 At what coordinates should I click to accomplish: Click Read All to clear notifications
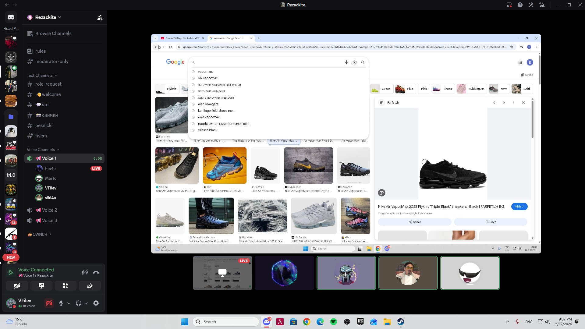pyautogui.click(x=11, y=28)
